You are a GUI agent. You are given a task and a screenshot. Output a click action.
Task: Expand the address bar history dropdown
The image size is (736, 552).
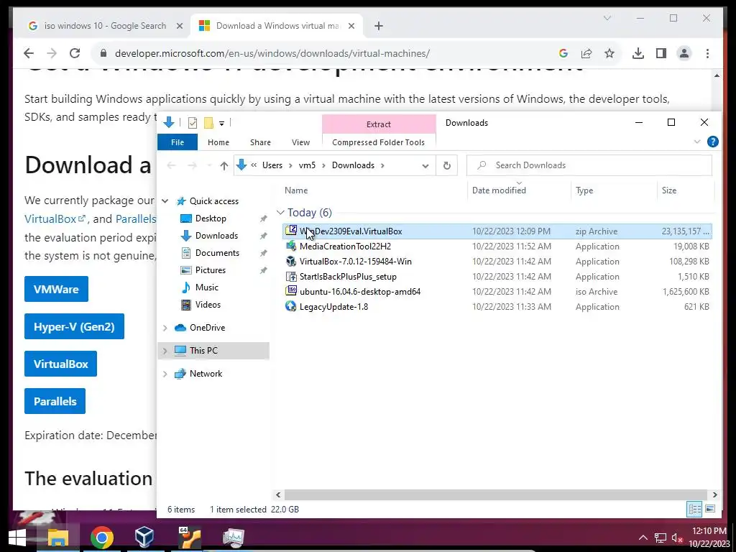tap(425, 166)
